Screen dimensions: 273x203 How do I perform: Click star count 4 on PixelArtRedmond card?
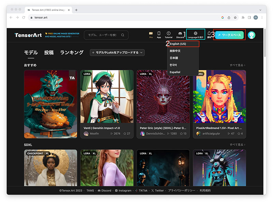pyautogui.click(x=240, y=133)
